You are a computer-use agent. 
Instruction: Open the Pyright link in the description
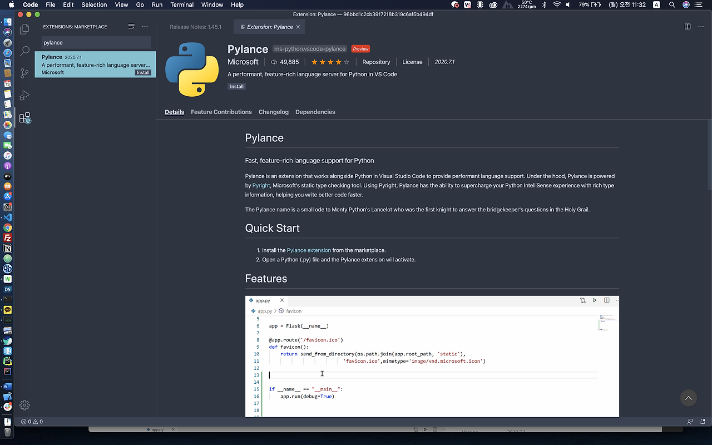(x=260, y=185)
